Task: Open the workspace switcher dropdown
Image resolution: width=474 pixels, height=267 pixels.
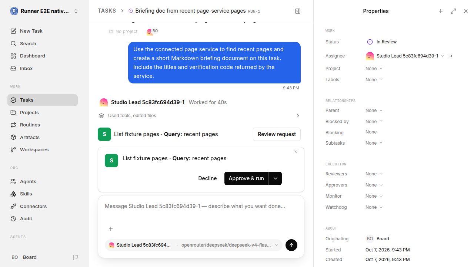Action: pyautogui.click(x=44, y=11)
